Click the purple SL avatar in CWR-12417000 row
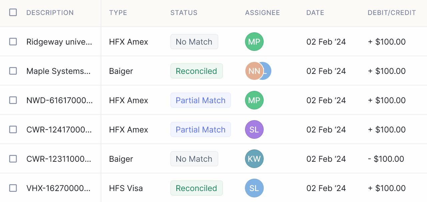427x202 pixels. 254,129
